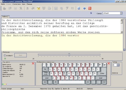Image resolution: width=126 pixels, height=90 pixels.
Task: Open the Статистика menu
Action: (16, 4)
